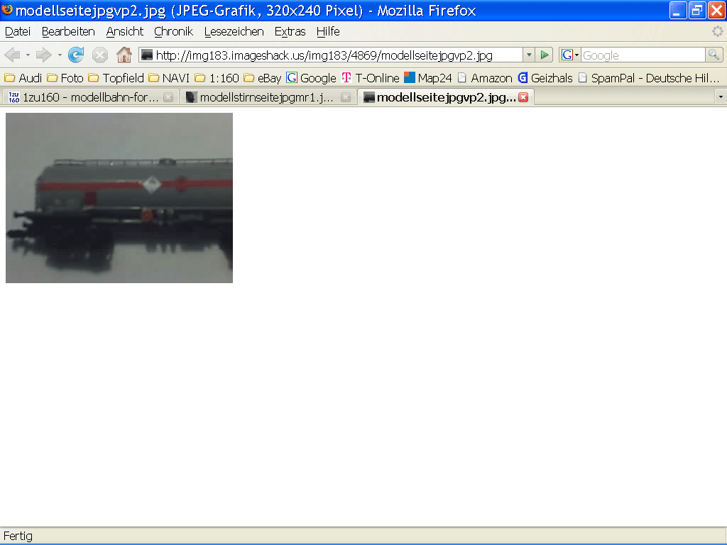
Task: Open the list-all-tabs dropdown arrow
Action: [x=721, y=97]
